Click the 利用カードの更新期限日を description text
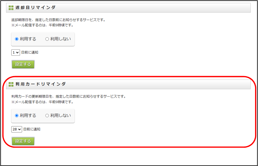The height and width of the screenshot is (166, 258). pos(69,97)
